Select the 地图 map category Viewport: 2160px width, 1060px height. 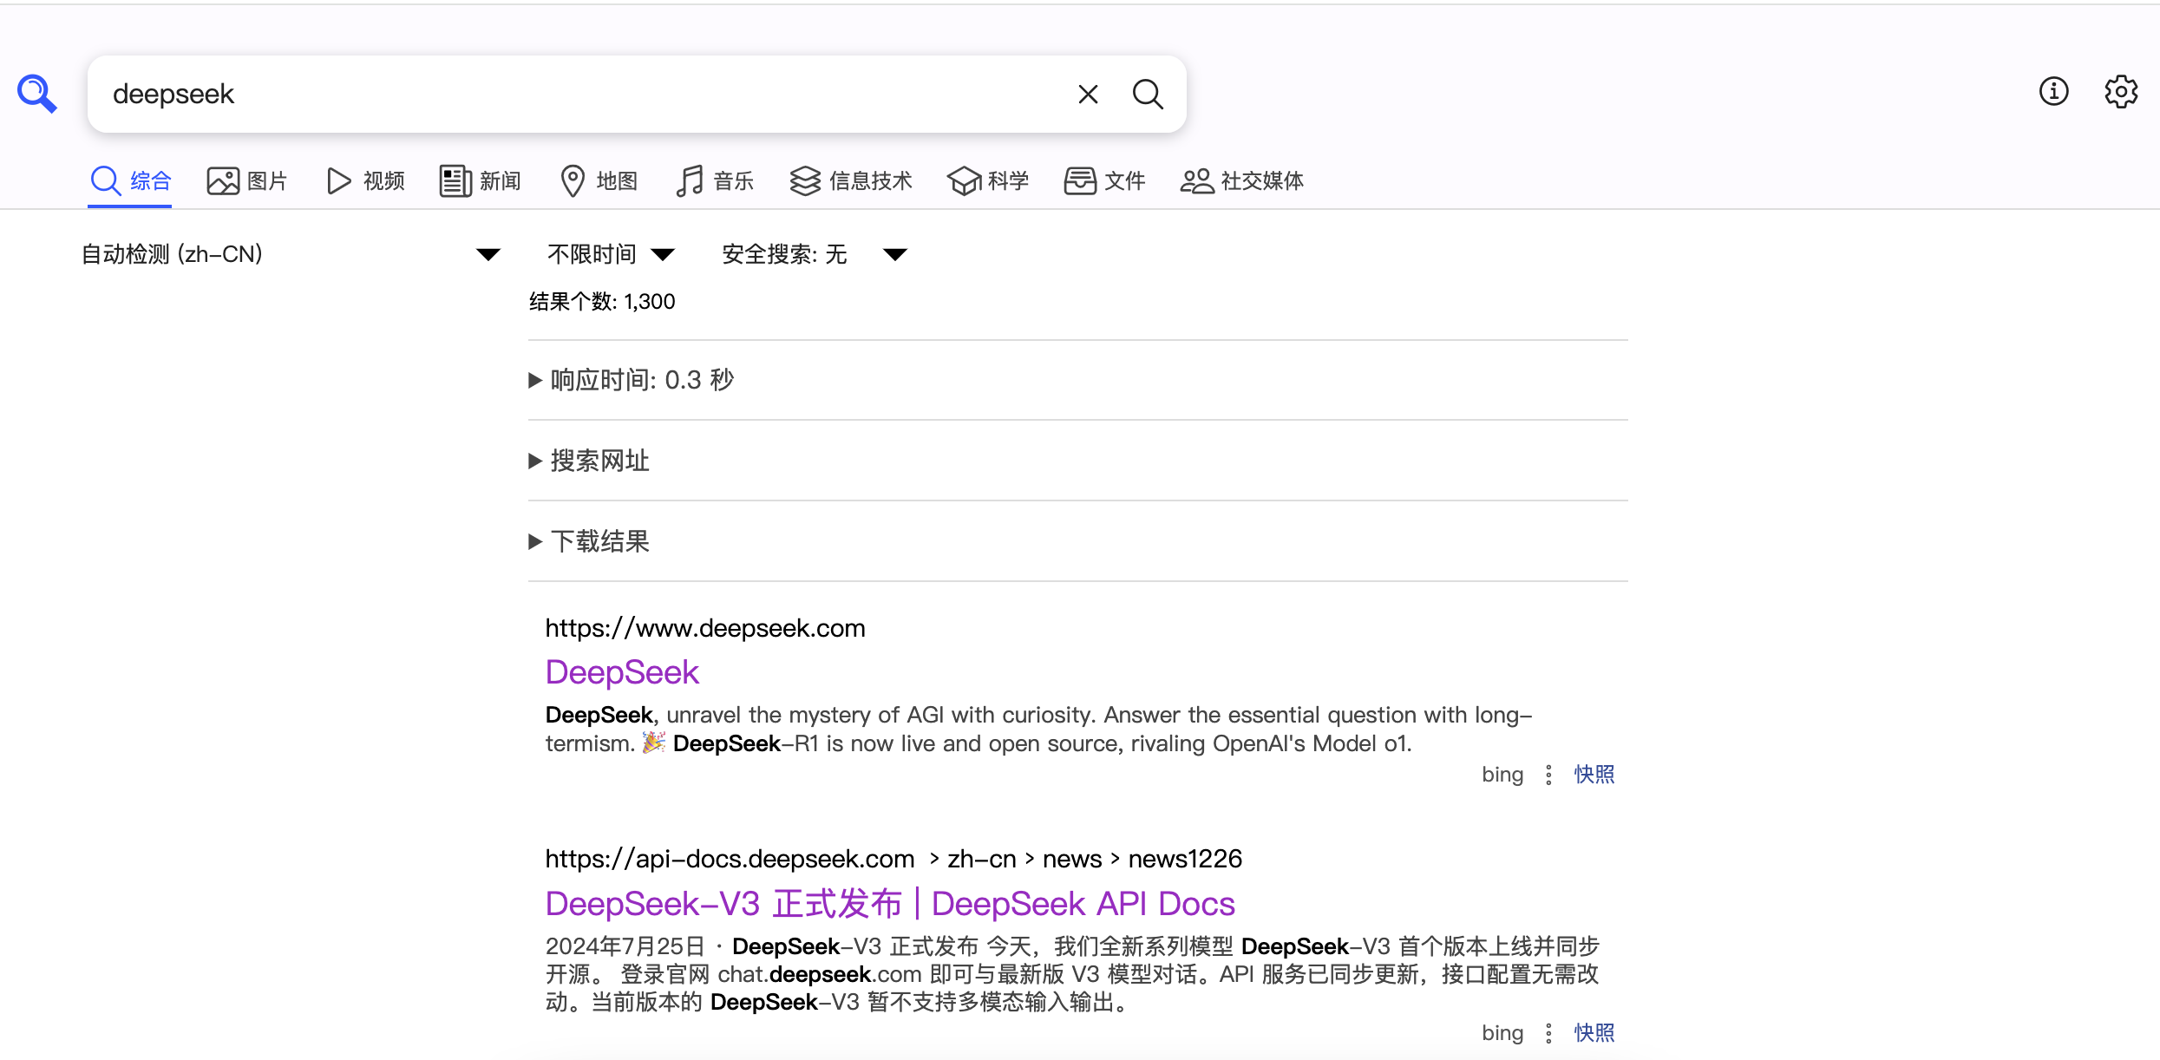[599, 180]
